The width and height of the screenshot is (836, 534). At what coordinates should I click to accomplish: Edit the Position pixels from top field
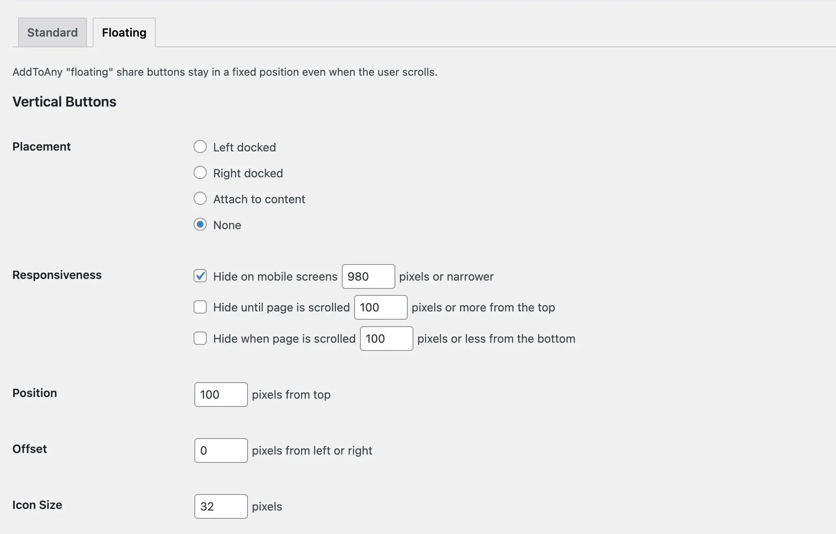[221, 395]
